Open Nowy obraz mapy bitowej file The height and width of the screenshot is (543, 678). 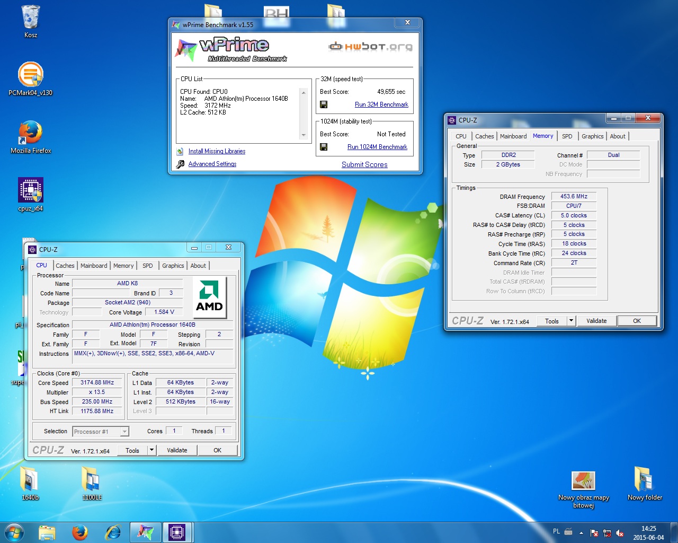583,489
